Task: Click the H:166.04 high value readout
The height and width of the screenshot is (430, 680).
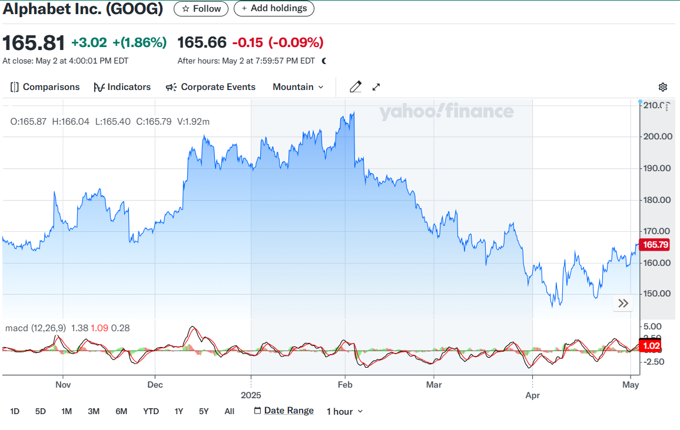Action: click(x=71, y=122)
